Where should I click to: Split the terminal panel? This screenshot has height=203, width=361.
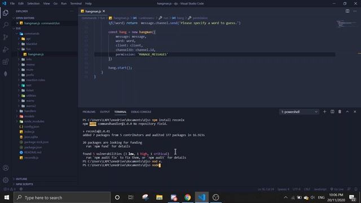click(332, 112)
